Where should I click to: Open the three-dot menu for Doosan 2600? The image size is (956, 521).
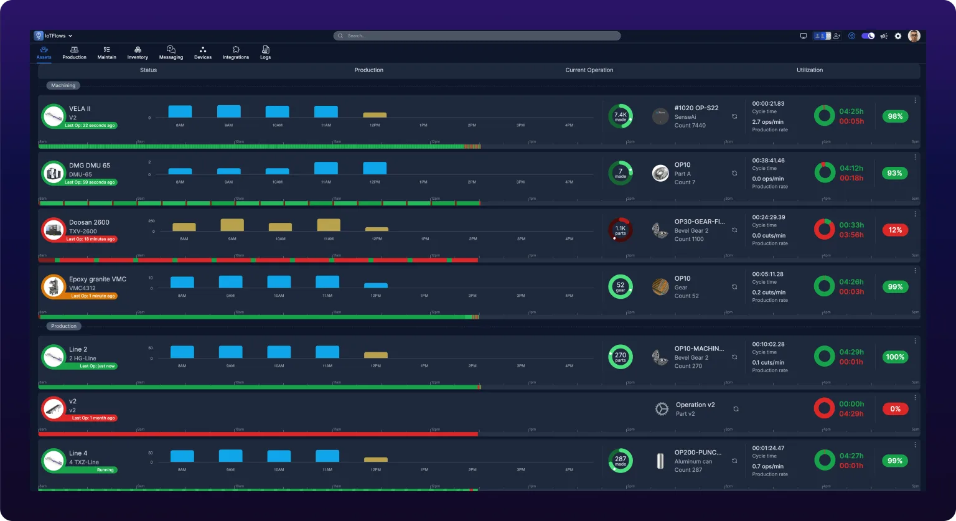coord(915,214)
